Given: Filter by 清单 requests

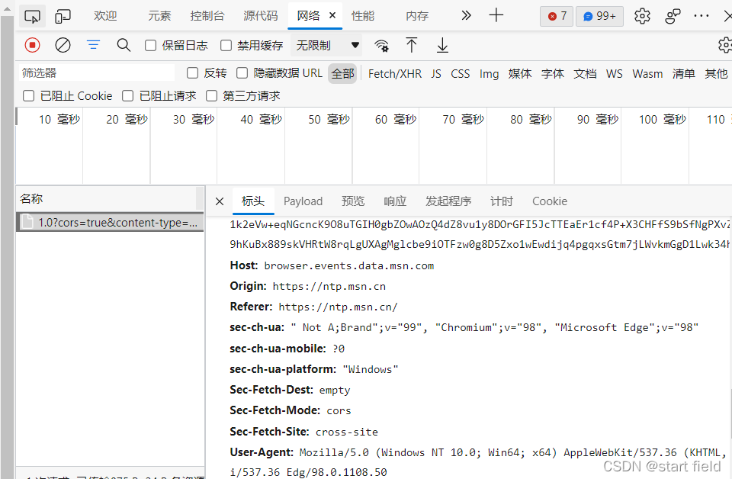Looking at the screenshot, I should [x=683, y=74].
